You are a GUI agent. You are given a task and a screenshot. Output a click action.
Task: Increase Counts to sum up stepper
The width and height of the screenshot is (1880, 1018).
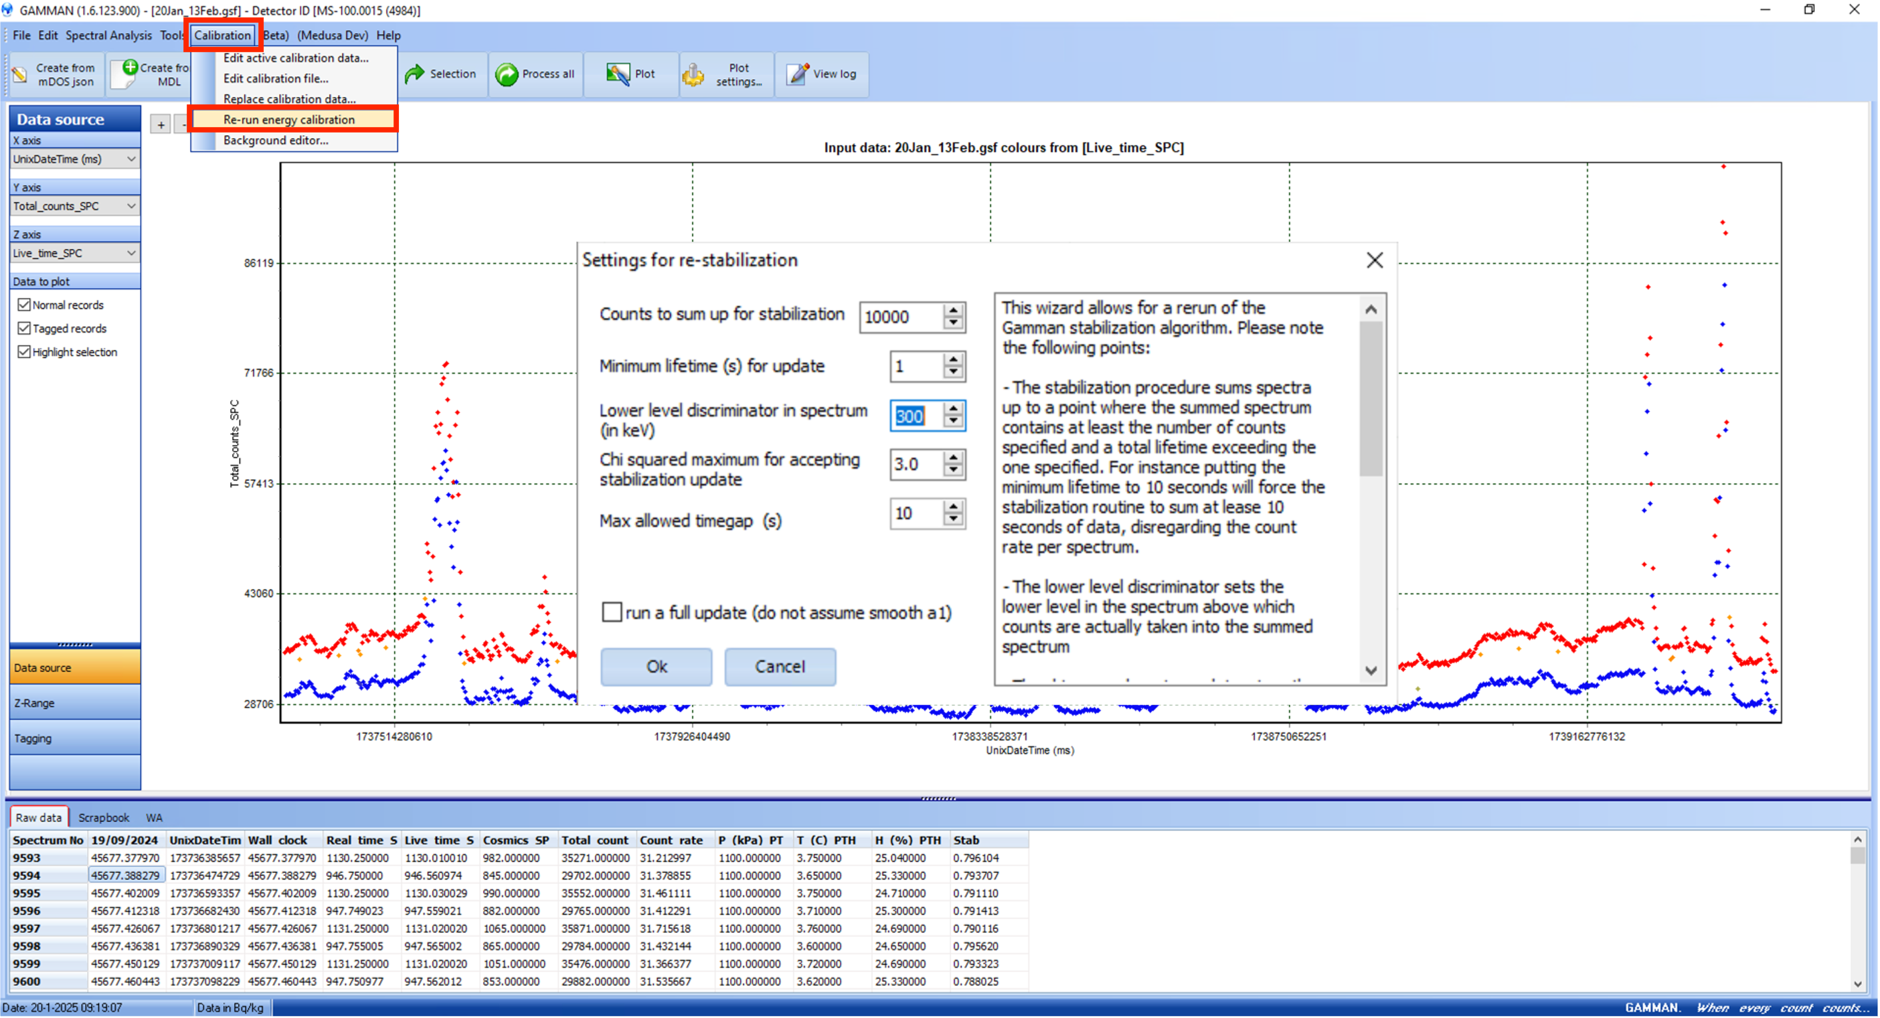click(x=952, y=311)
